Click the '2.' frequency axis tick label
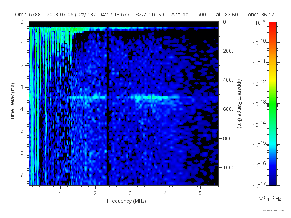 (96, 194)
